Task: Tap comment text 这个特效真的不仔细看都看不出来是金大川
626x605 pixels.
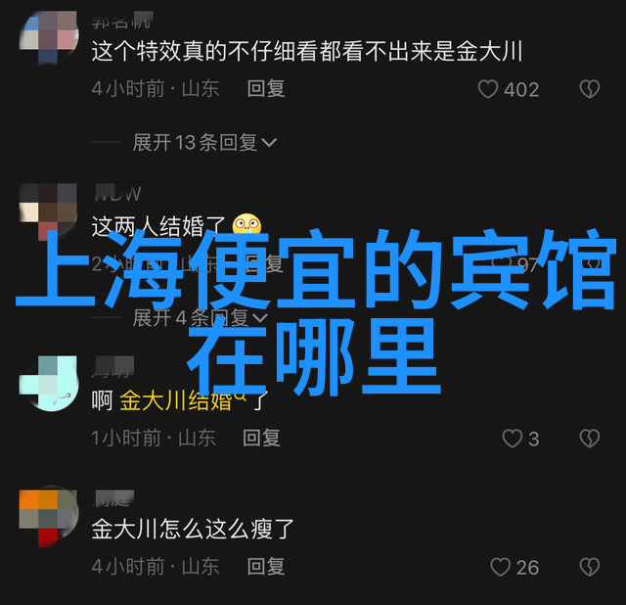Action: (307, 51)
